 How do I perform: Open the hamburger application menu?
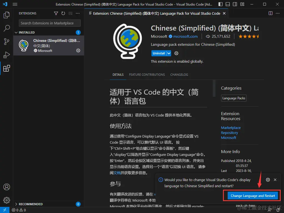[x=15, y=4]
